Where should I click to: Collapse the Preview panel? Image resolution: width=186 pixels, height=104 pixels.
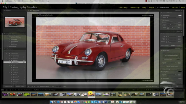[x=4, y=10]
